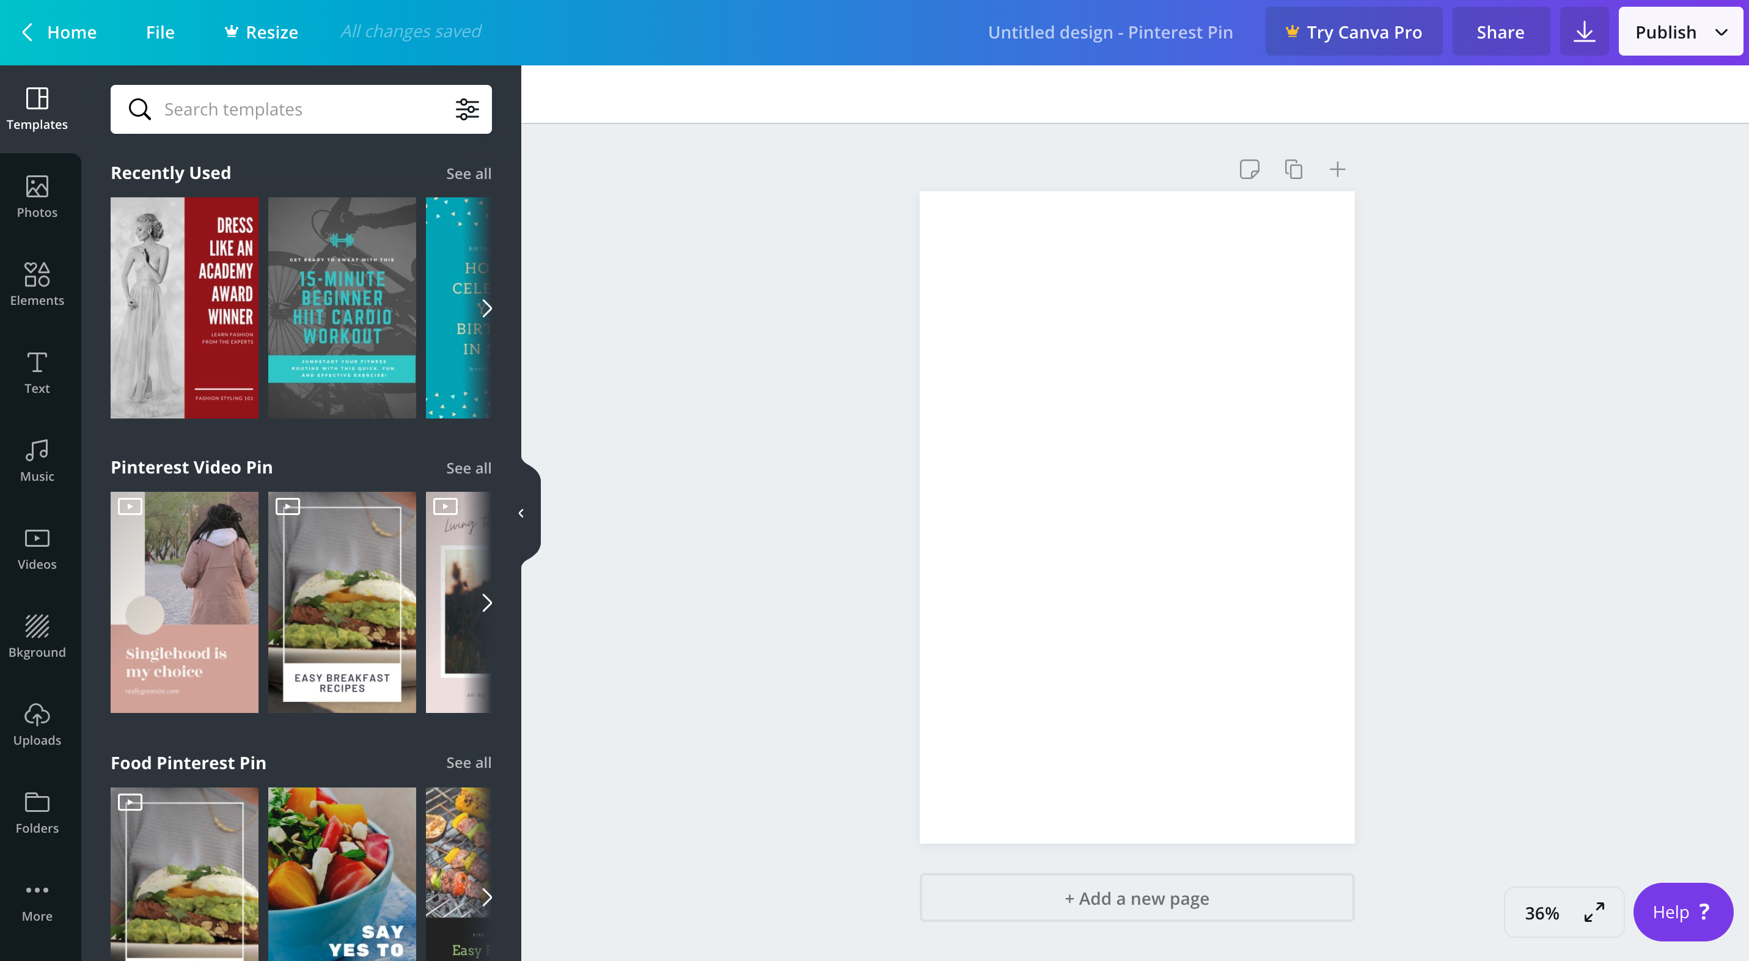Select the Say Yes To salad template
The height and width of the screenshot is (961, 1749).
[342, 874]
